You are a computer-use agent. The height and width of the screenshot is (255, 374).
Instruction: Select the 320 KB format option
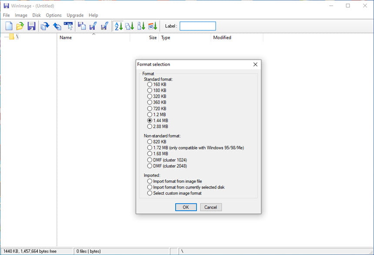[157, 96]
